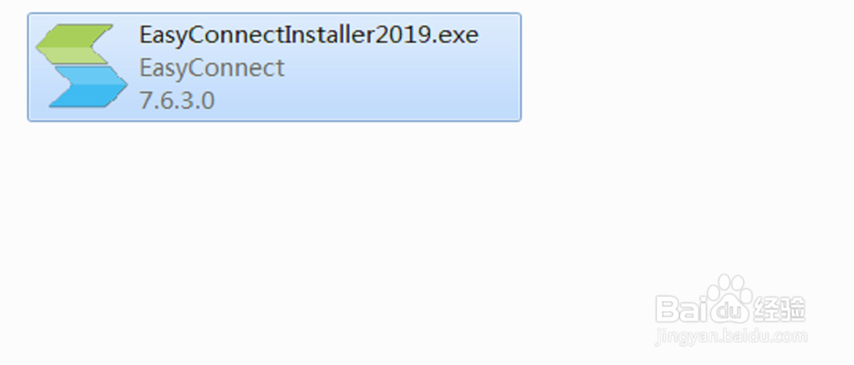Click the gray EasyConnect description text
854x365 pixels.
212,68
